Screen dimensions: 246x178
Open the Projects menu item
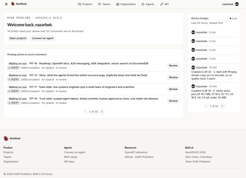pos(85,4)
